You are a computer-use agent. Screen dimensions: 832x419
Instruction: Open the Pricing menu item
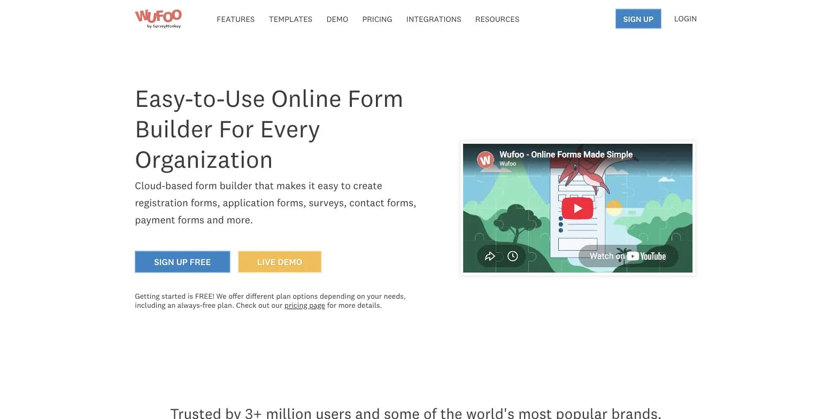377,19
